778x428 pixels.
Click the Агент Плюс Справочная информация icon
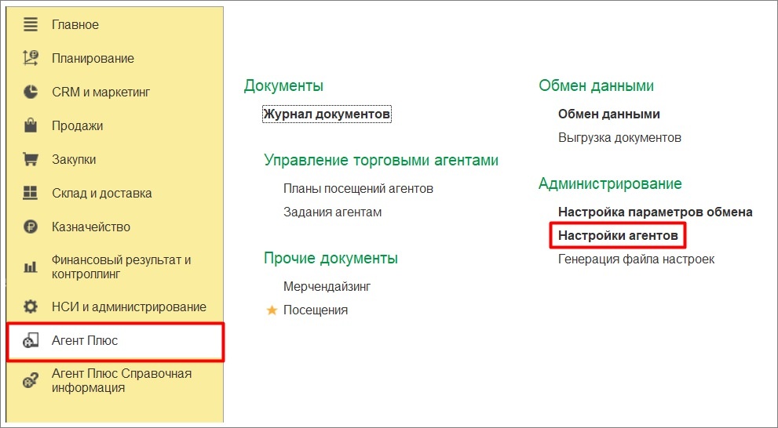coord(31,381)
